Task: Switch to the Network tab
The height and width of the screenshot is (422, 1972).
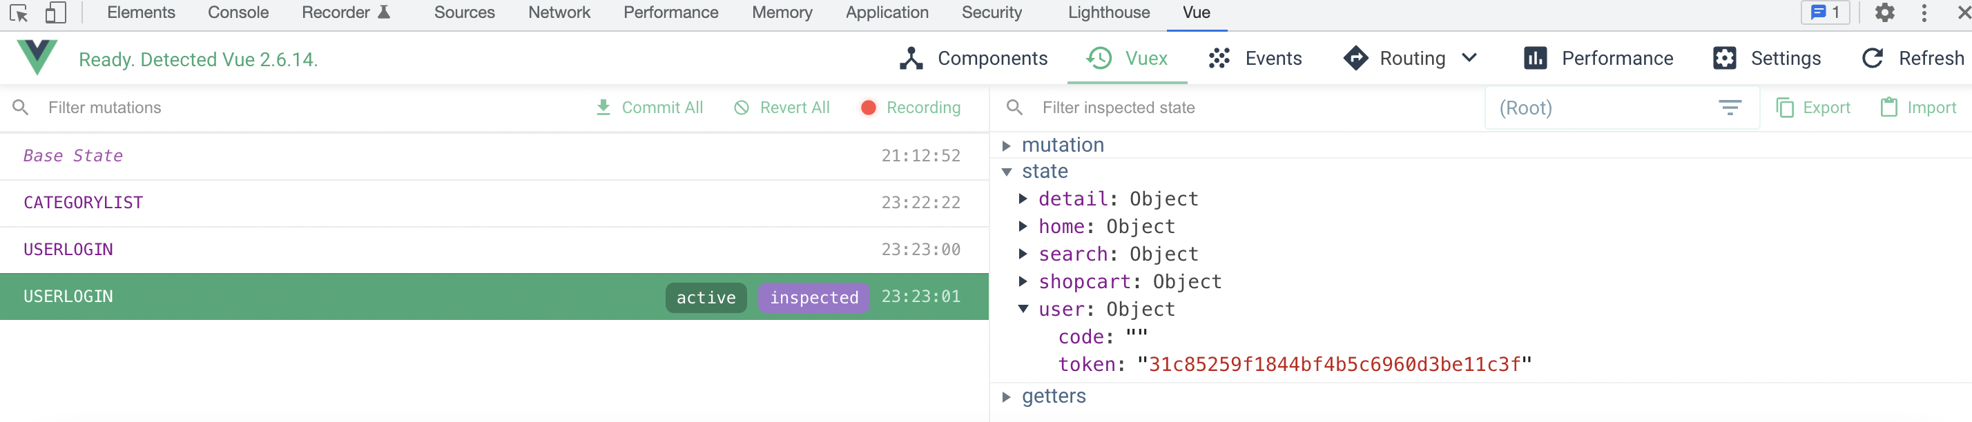Action: (x=559, y=13)
